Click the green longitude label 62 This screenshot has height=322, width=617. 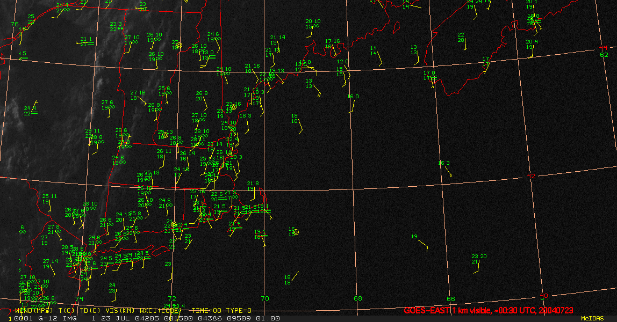click(x=604, y=55)
